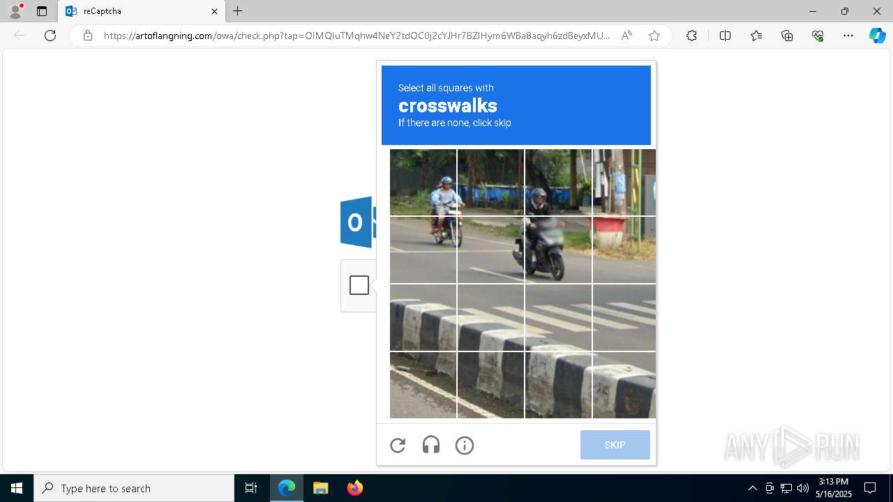Click the Edge taskbar icon
The image size is (893, 502).
tap(287, 488)
